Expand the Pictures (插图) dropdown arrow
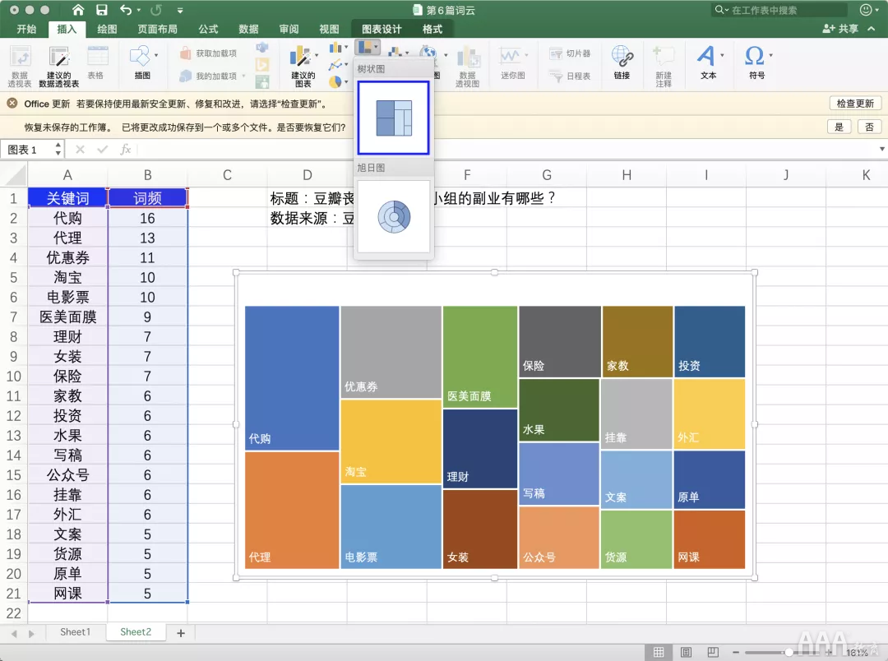This screenshot has width=888, height=661. (156, 56)
